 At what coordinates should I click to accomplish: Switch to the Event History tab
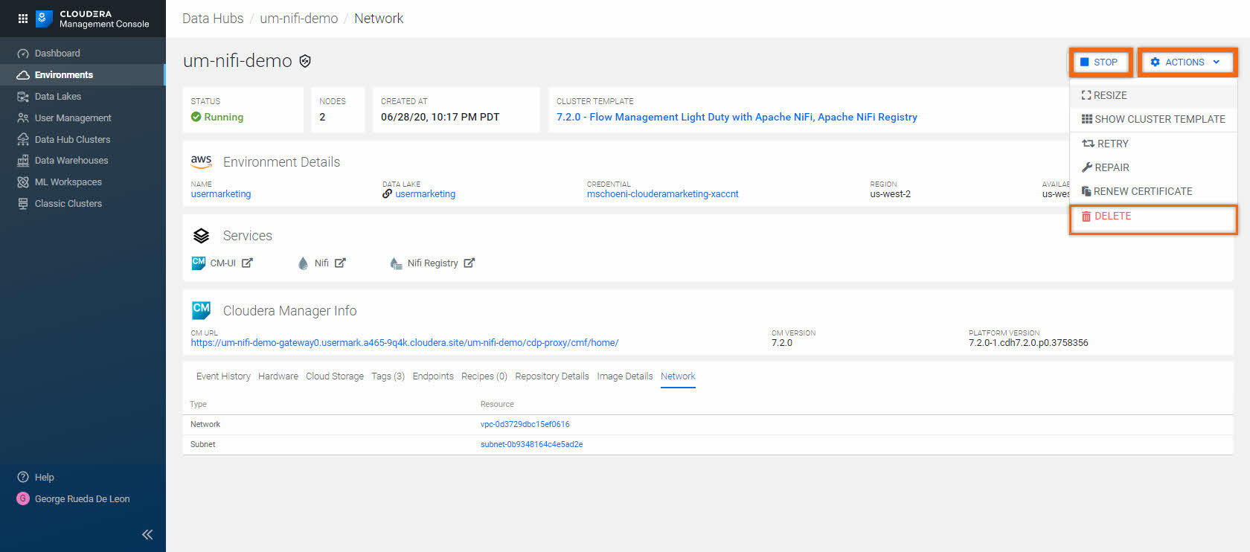[x=223, y=376]
